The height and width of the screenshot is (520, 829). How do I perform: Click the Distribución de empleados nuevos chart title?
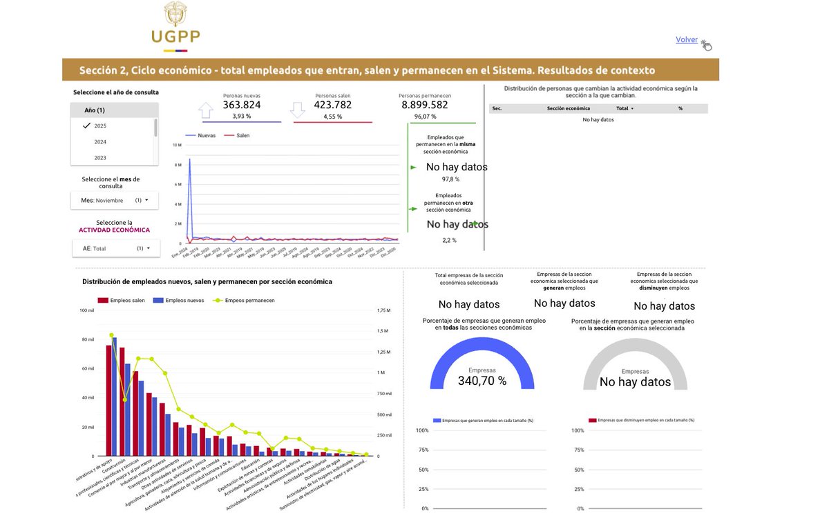point(207,281)
